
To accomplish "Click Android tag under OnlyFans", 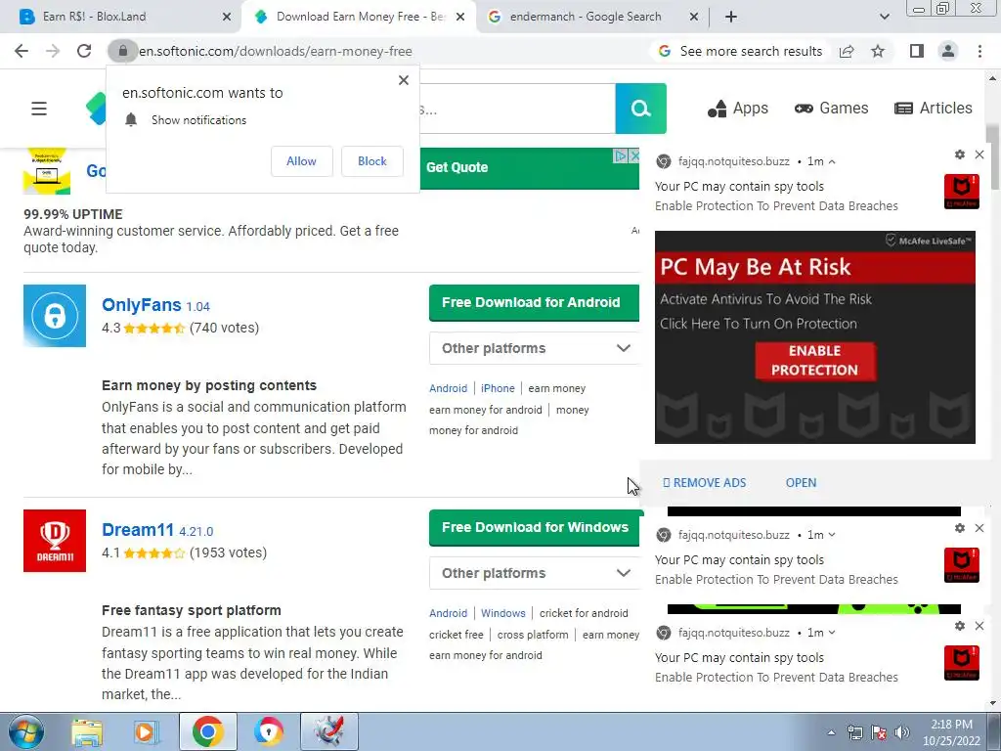I will (448, 388).
